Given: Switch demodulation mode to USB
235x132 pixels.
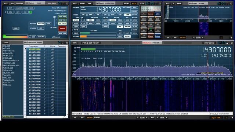Looking at the screenshot, I should point(127,15).
